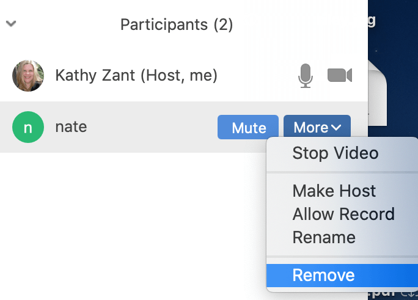Select the nate participant name
This screenshot has height=300, width=418.
pos(71,127)
